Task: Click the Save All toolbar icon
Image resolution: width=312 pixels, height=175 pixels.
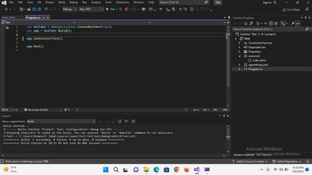Action: [39, 9]
